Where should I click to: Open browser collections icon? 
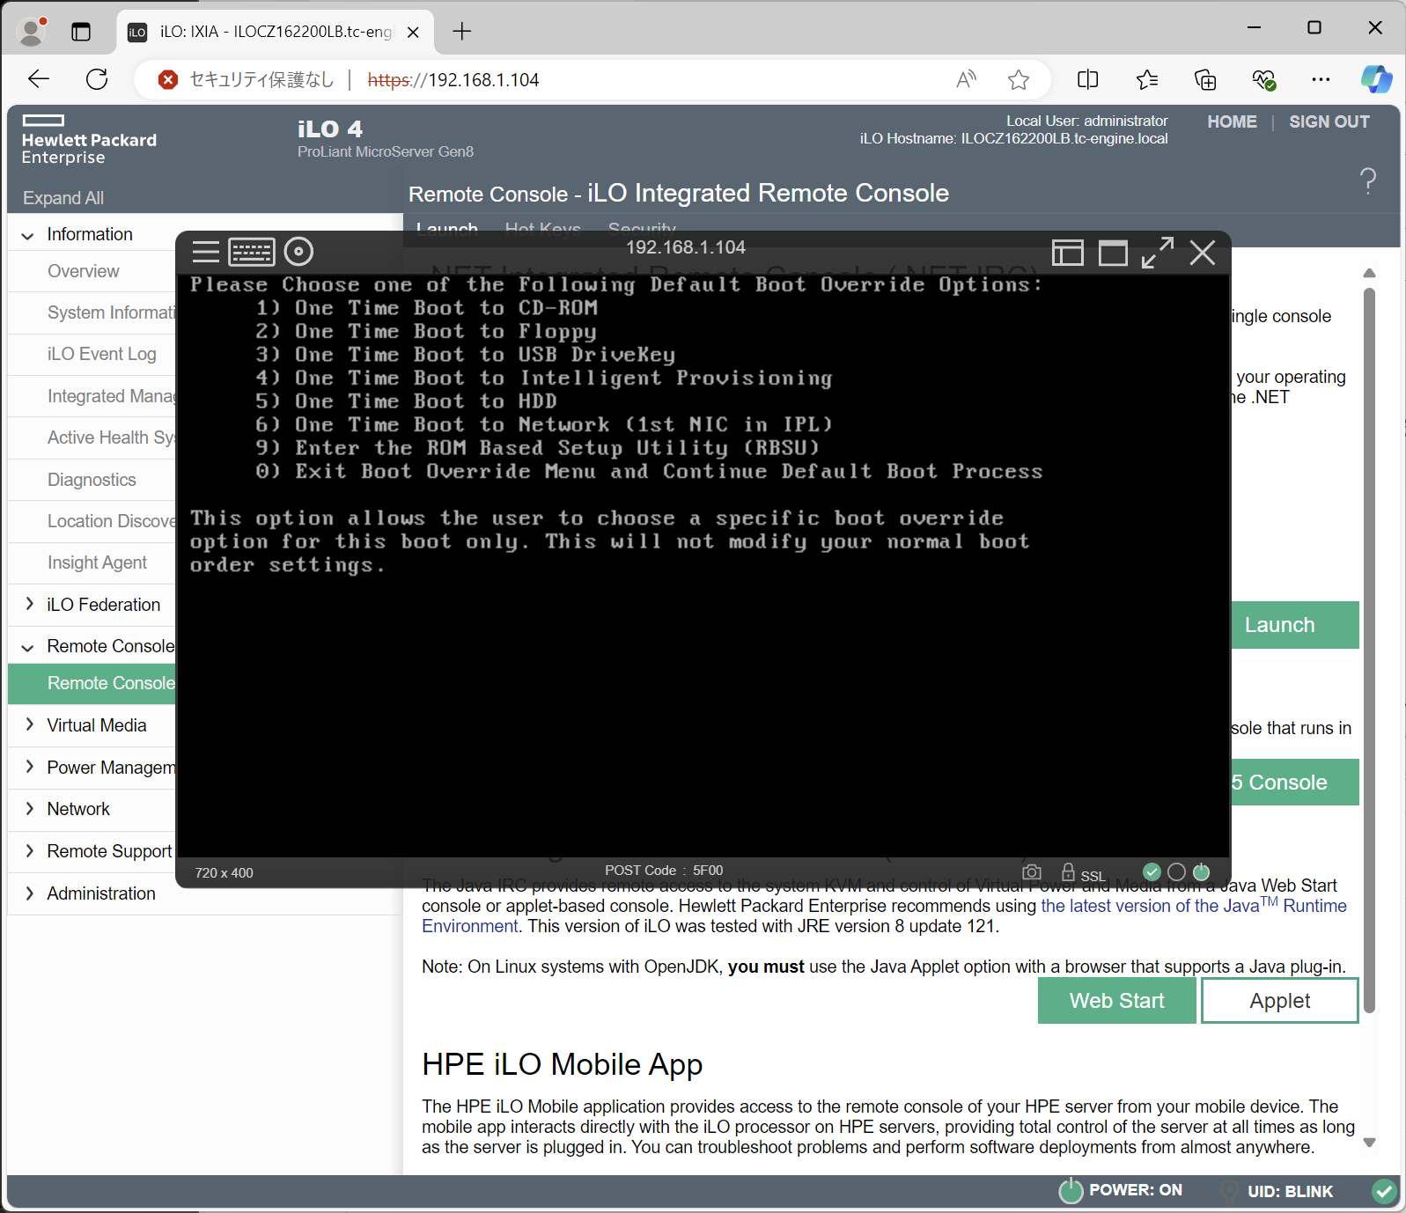[x=1205, y=80]
